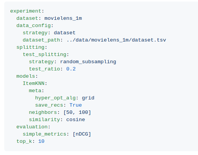Click the ../data/movielens_1m/dataset.tsv path value
The height and width of the screenshot is (155, 198).
point(116,40)
